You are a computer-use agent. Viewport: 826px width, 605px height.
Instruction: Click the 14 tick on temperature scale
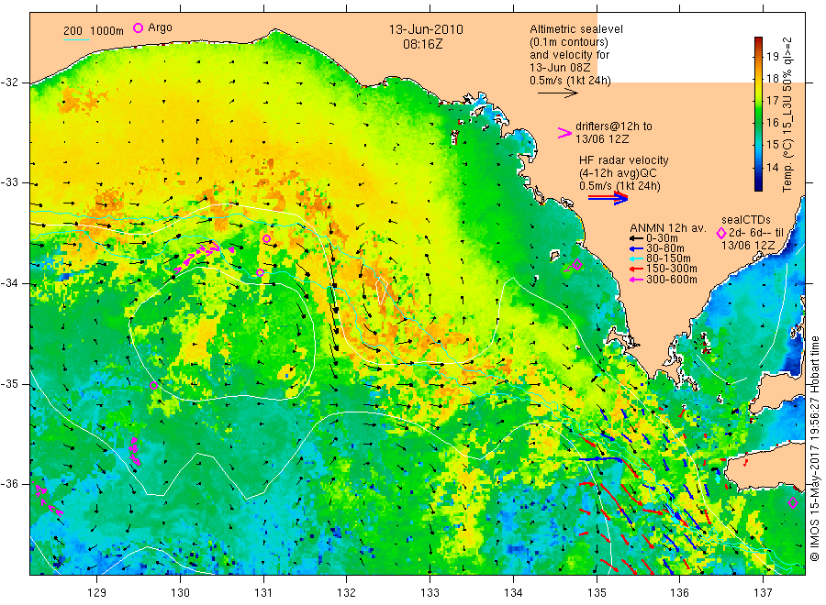pos(772,168)
